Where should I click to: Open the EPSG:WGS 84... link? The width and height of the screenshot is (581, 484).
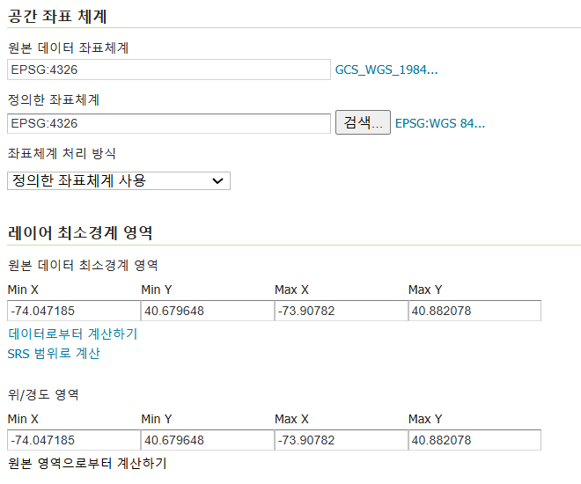440,123
